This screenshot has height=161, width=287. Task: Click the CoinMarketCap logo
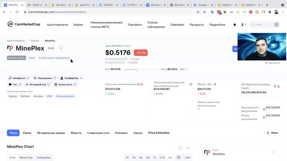[x=24, y=24]
